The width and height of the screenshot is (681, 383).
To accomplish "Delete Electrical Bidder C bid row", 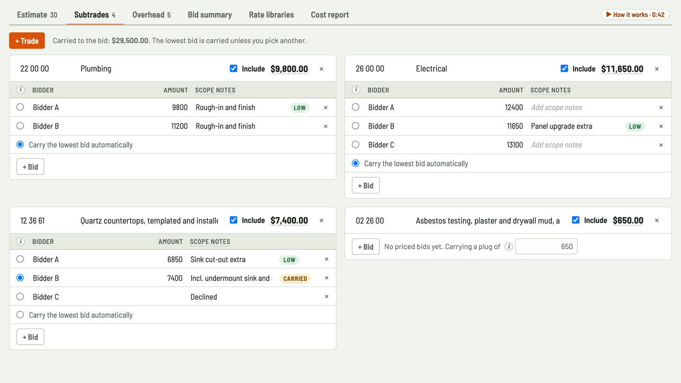I will [x=661, y=145].
